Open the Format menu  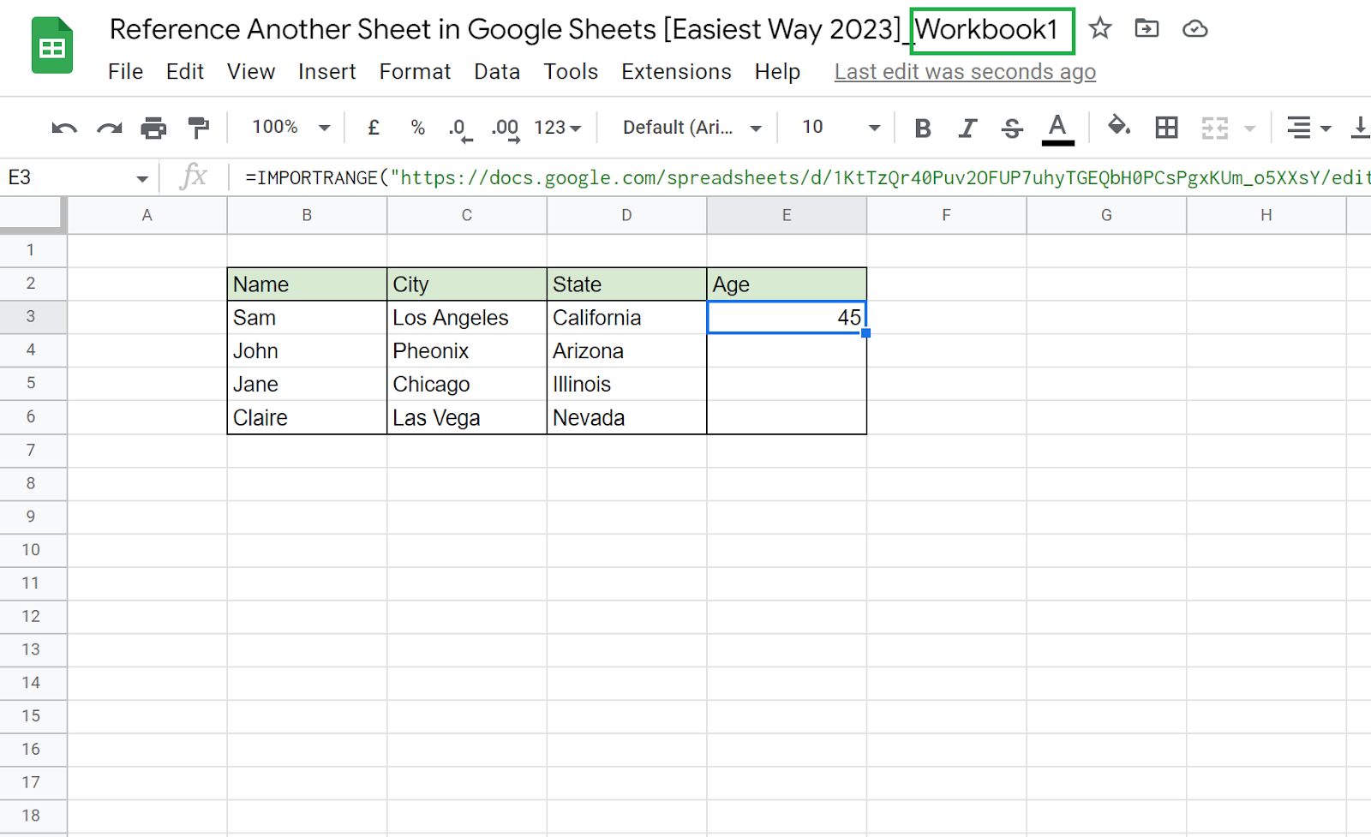click(416, 72)
